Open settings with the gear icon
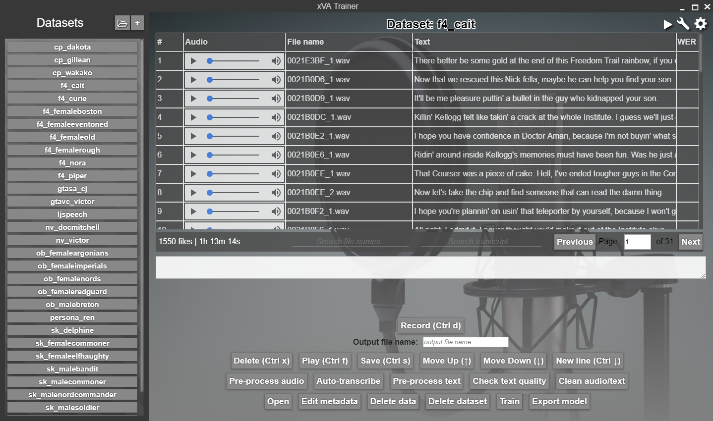 [x=700, y=24]
